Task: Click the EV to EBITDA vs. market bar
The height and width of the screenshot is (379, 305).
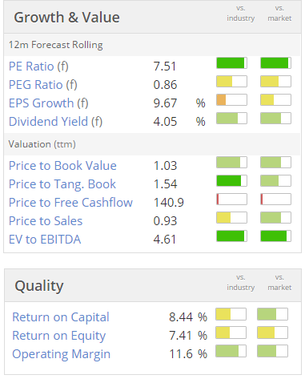Action: (x=275, y=236)
